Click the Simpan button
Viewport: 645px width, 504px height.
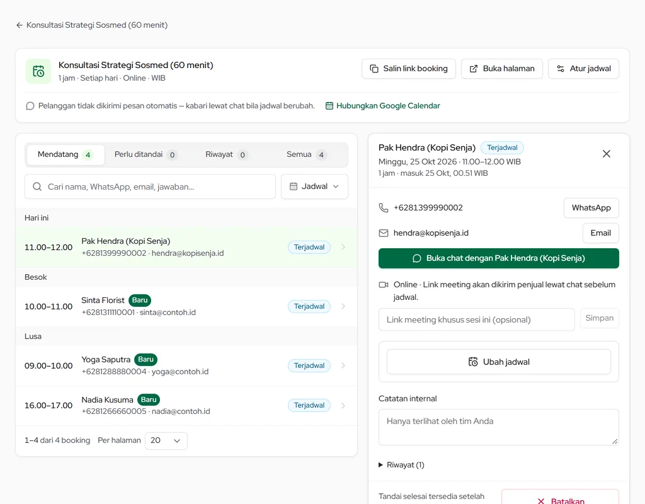click(x=600, y=318)
